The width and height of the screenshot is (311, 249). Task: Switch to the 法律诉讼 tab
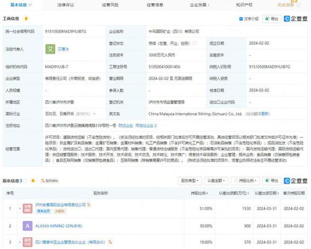[65, 5]
